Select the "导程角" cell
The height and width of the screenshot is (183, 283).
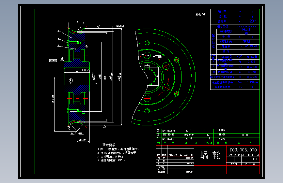tap(226, 47)
